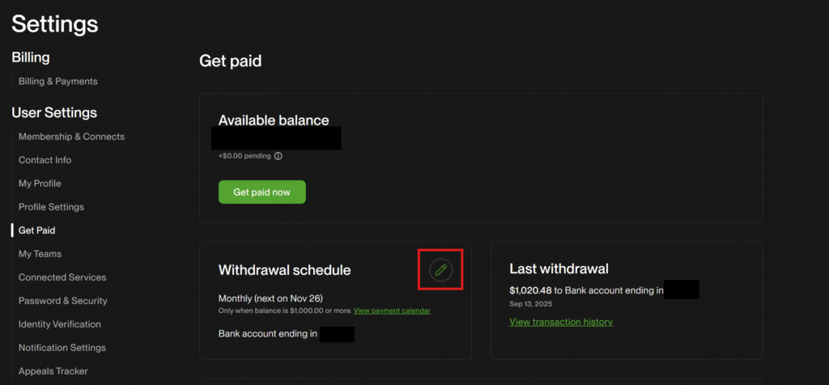Open Profile Settings from sidebar

point(51,207)
